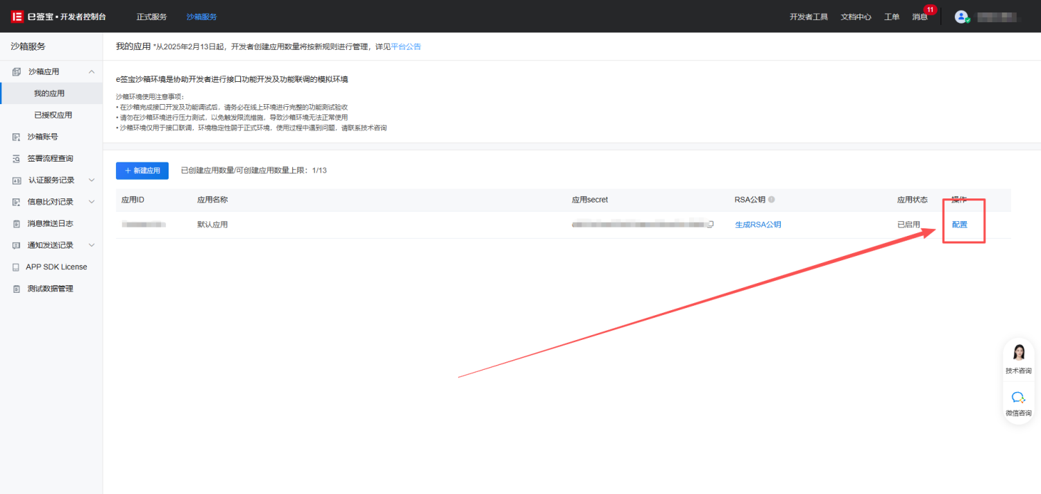This screenshot has width=1041, height=494.
Task: Open the 平台公告 link
Action: [406, 46]
